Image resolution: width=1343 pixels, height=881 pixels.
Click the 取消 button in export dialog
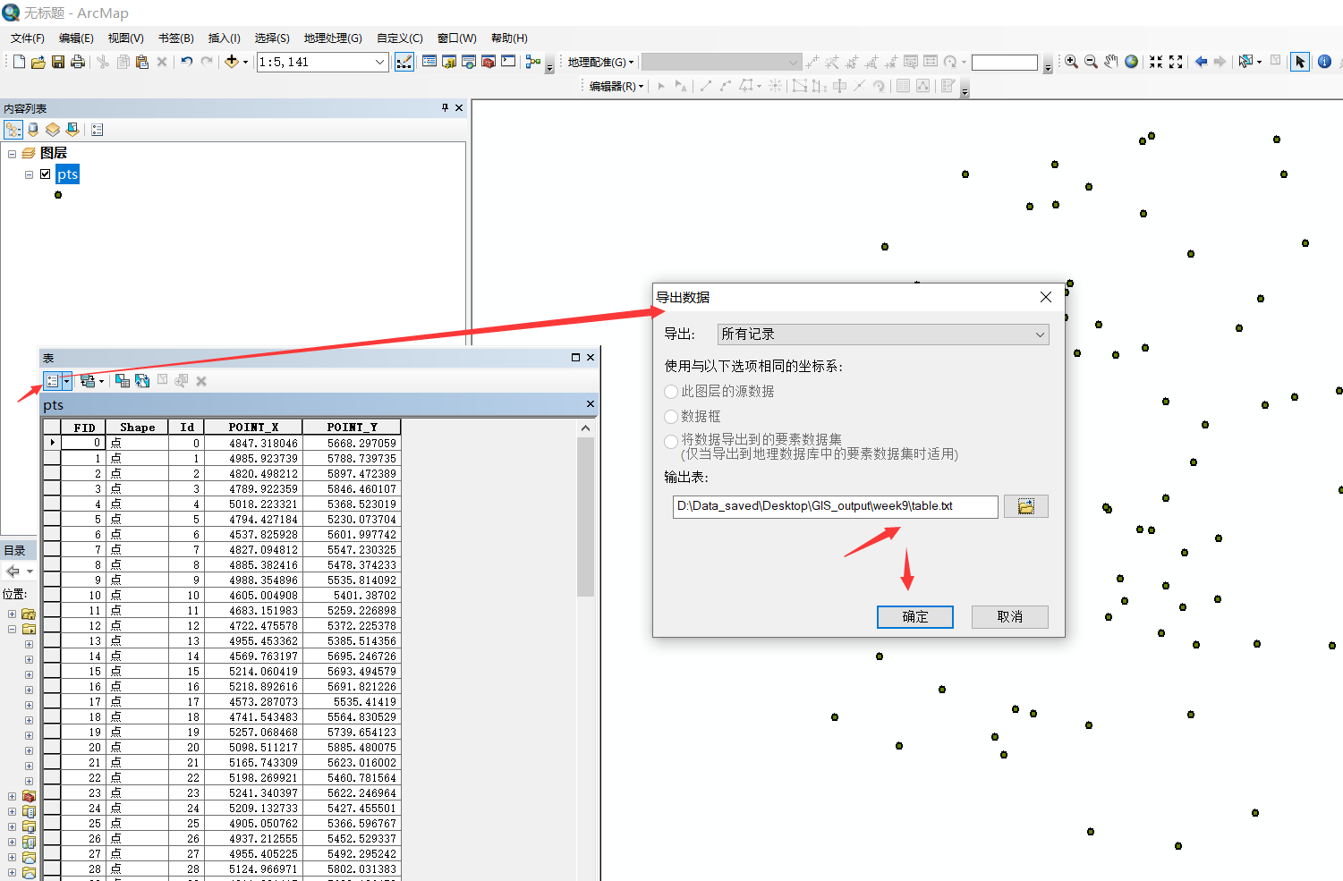click(x=1010, y=617)
